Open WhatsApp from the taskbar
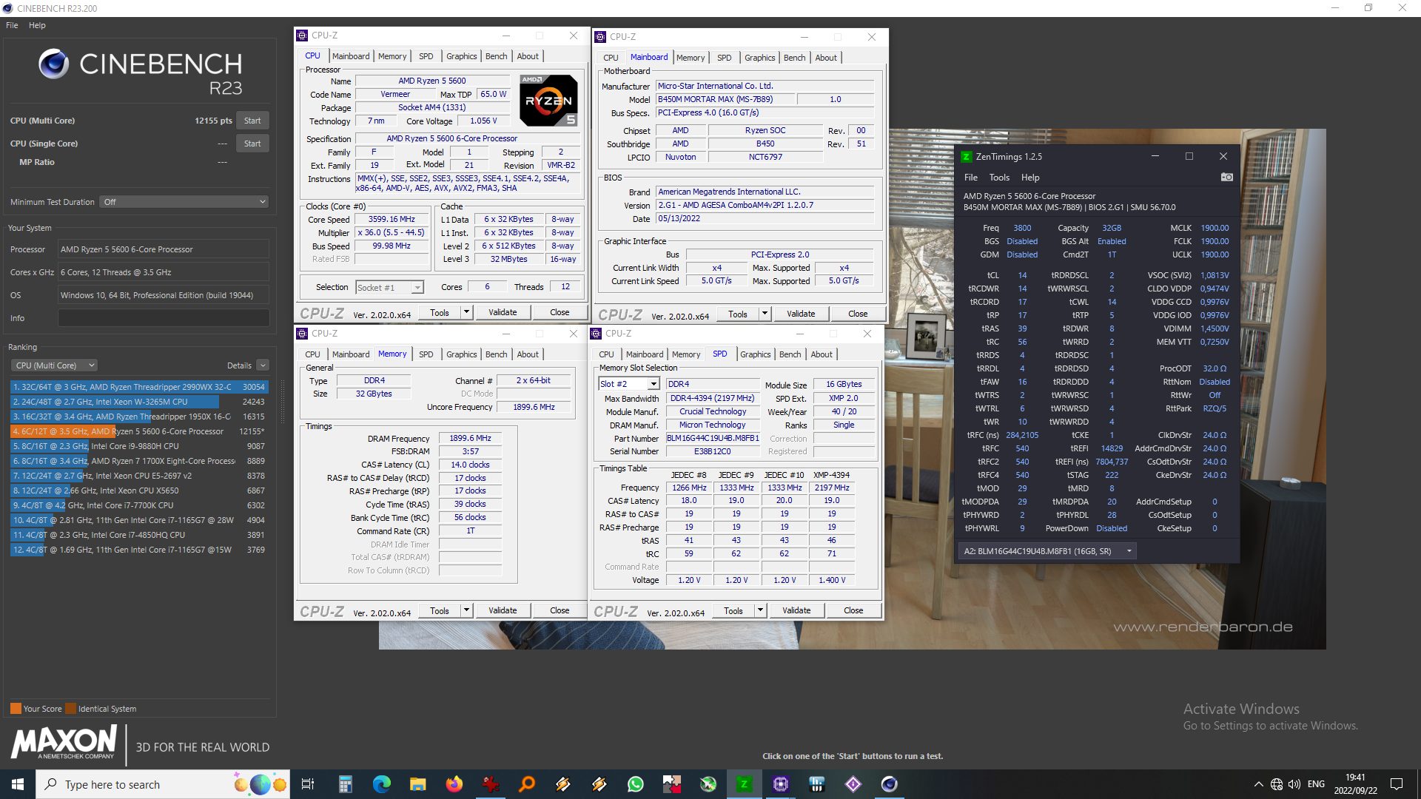 [635, 784]
